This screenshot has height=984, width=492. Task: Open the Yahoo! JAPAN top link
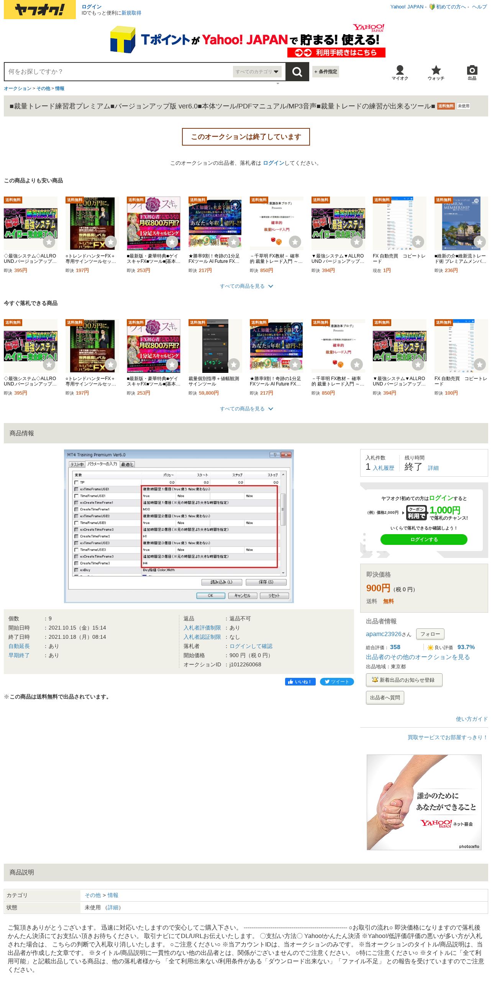pos(407,7)
